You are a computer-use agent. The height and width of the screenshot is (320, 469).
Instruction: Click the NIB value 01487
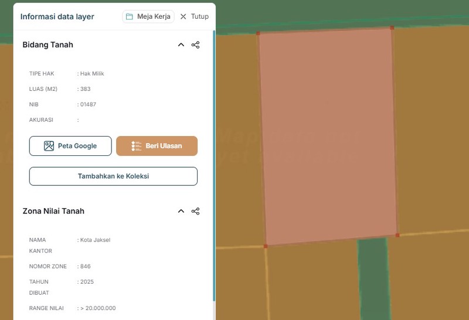click(x=88, y=104)
